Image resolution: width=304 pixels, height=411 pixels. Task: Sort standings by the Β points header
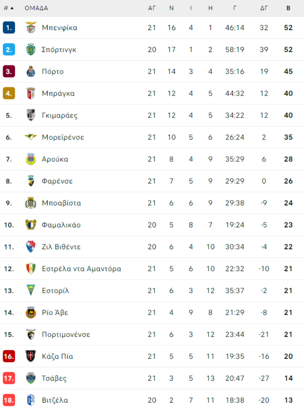point(288,8)
